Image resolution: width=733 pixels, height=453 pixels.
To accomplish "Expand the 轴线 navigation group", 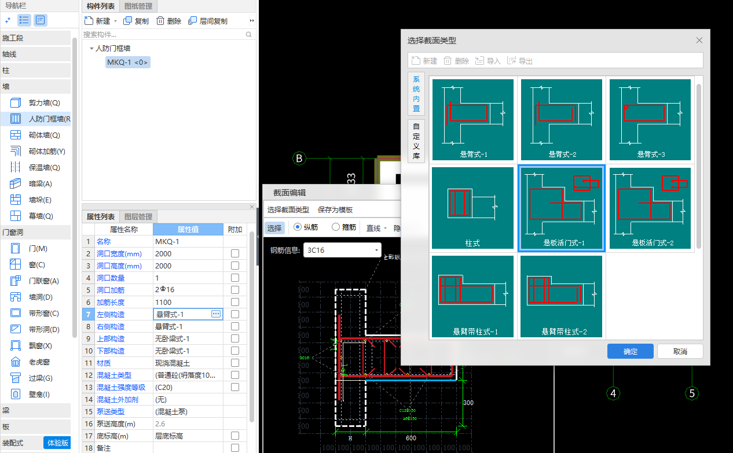I will coord(35,54).
